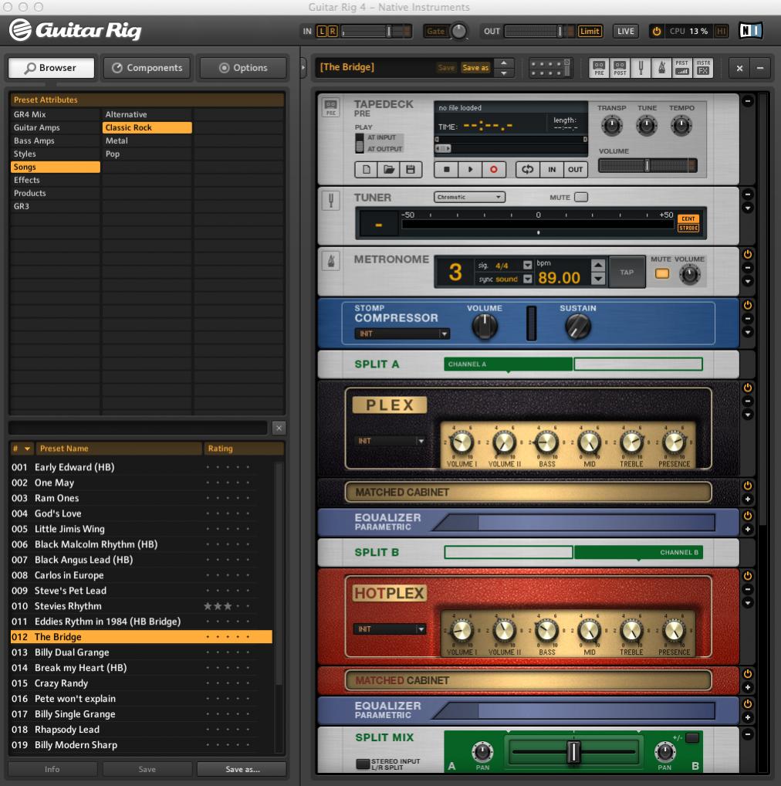Select preset 013 Billy Dual Grange
This screenshot has width=781, height=786.
point(141,652)
